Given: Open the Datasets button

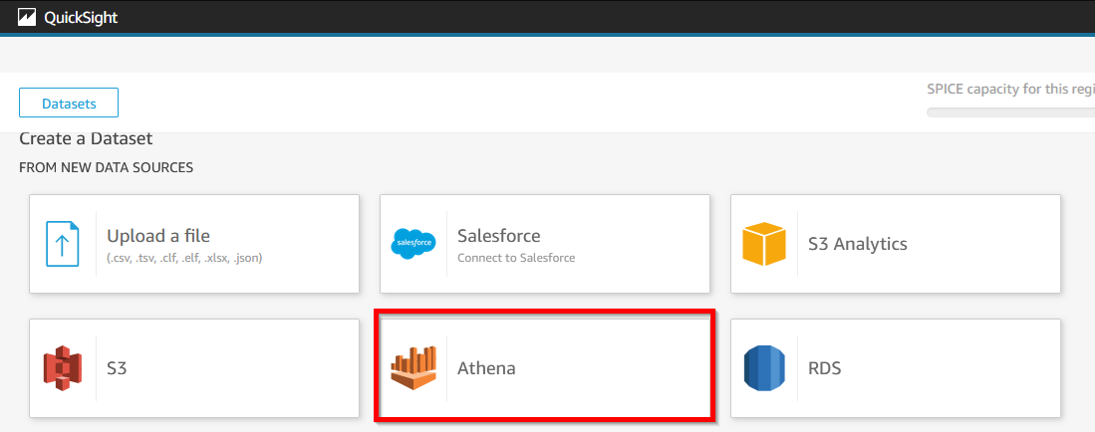Looking at the screenshot, I should pos(69,103).
